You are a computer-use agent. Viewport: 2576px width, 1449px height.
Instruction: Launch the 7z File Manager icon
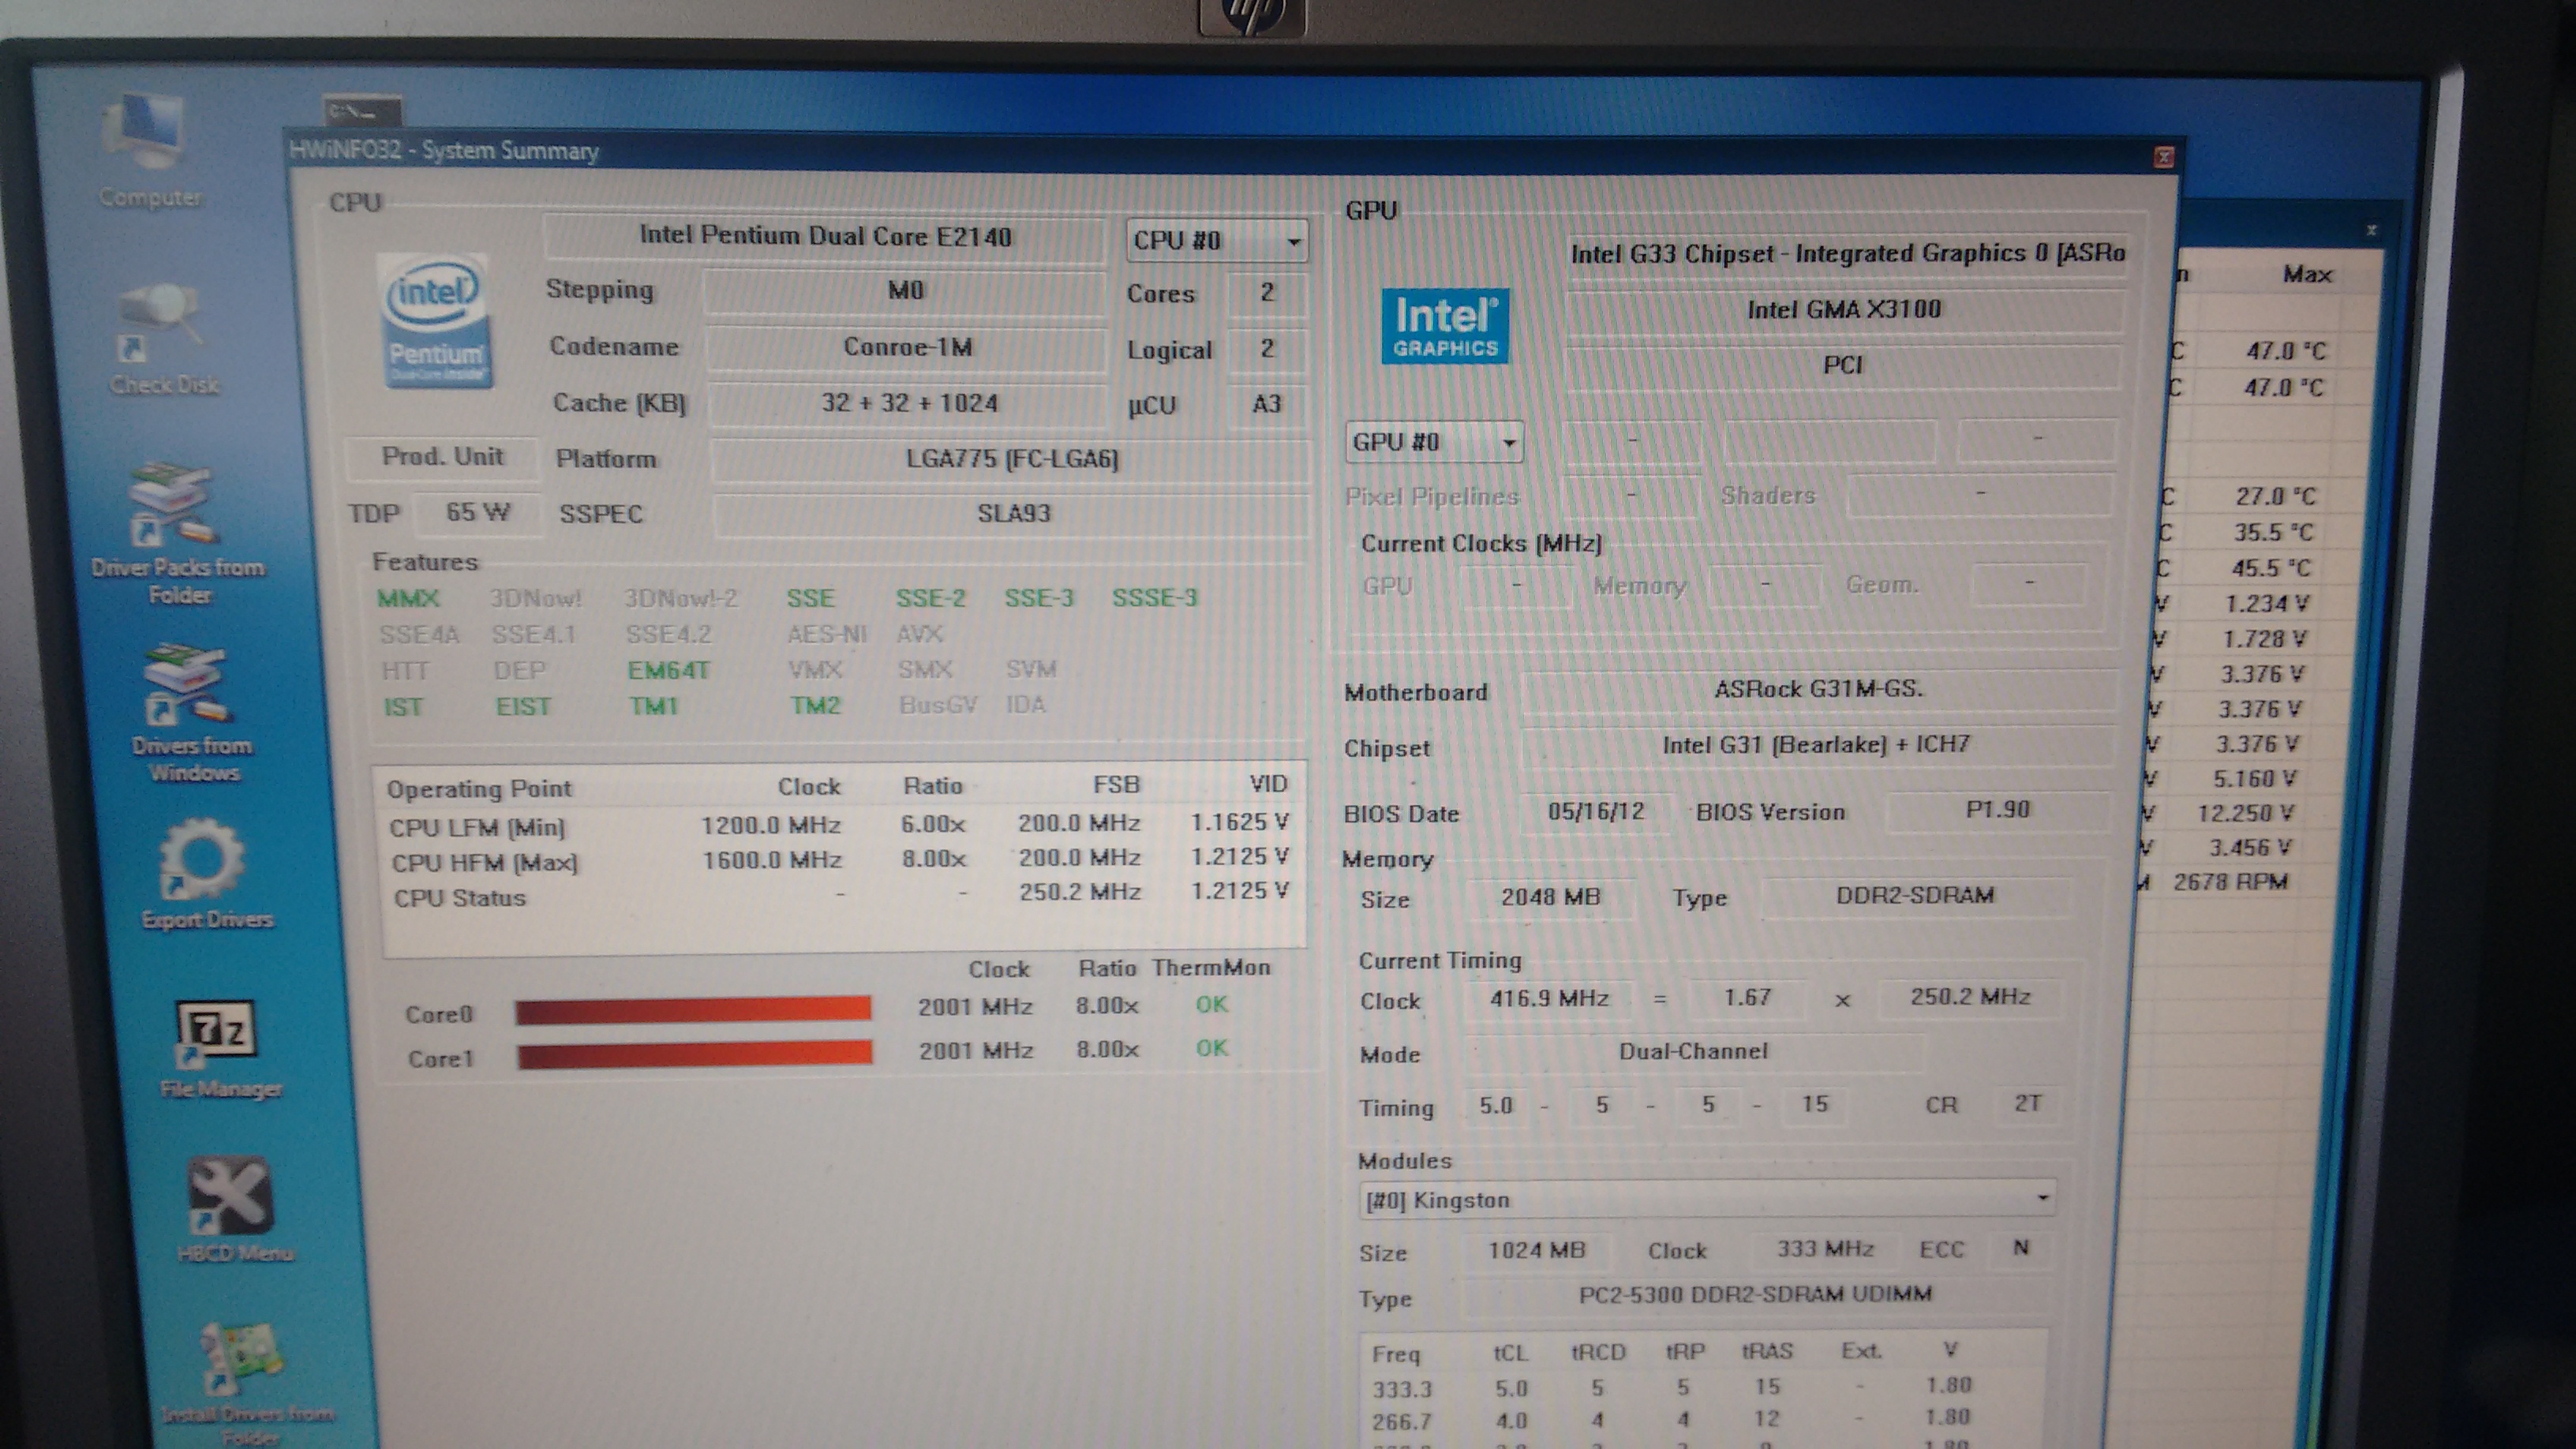217,1047
